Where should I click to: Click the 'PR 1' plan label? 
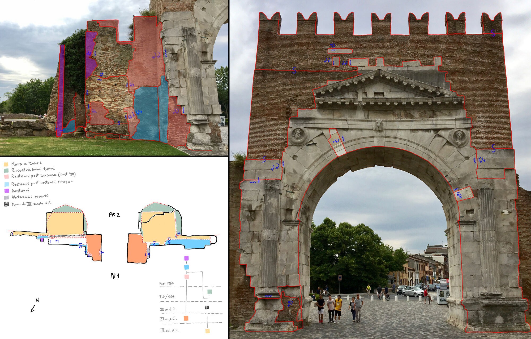tap(115, 276)
